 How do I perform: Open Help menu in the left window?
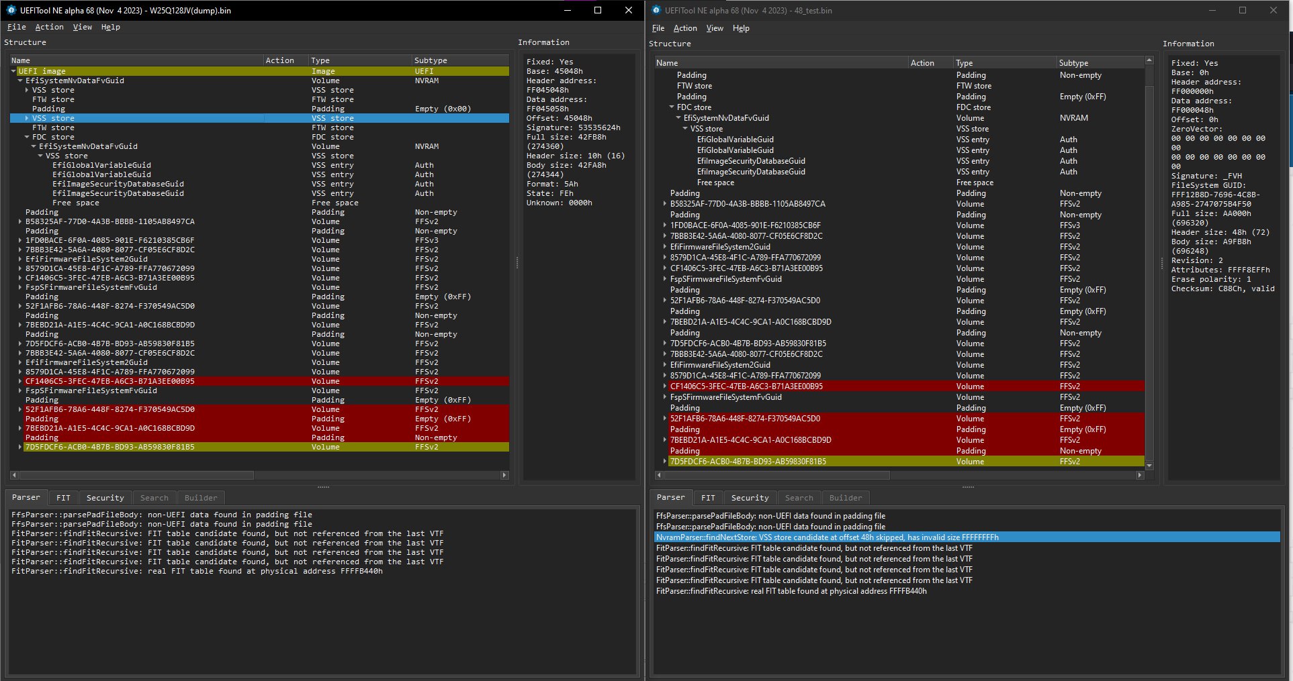pyautogui.click(x=110, y=27)
